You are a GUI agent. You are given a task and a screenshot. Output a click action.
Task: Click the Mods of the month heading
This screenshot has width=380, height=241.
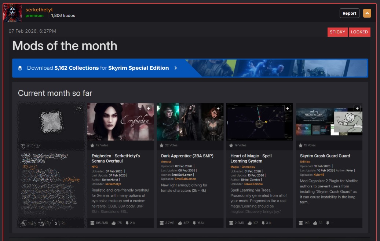click(65, 46)
